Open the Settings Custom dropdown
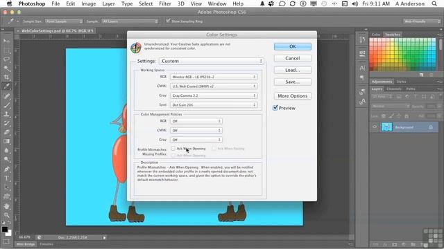Viewport: 444px width, 249px height. point(212,61)
